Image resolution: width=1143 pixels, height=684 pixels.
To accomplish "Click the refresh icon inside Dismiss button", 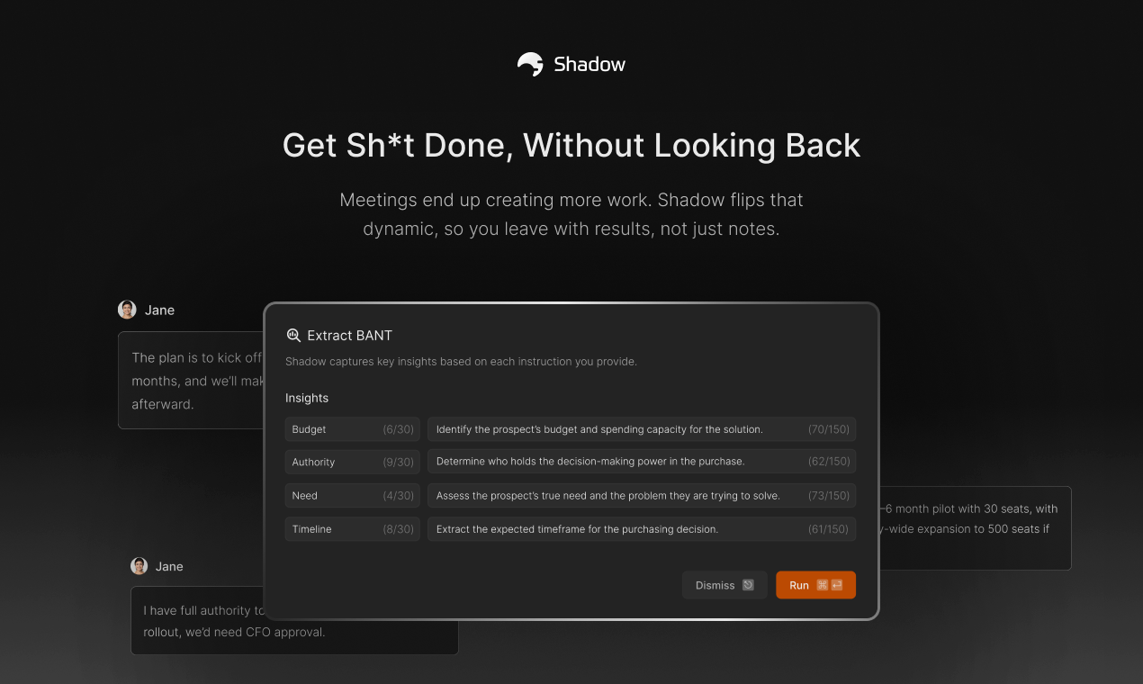I will coord(748,585).
